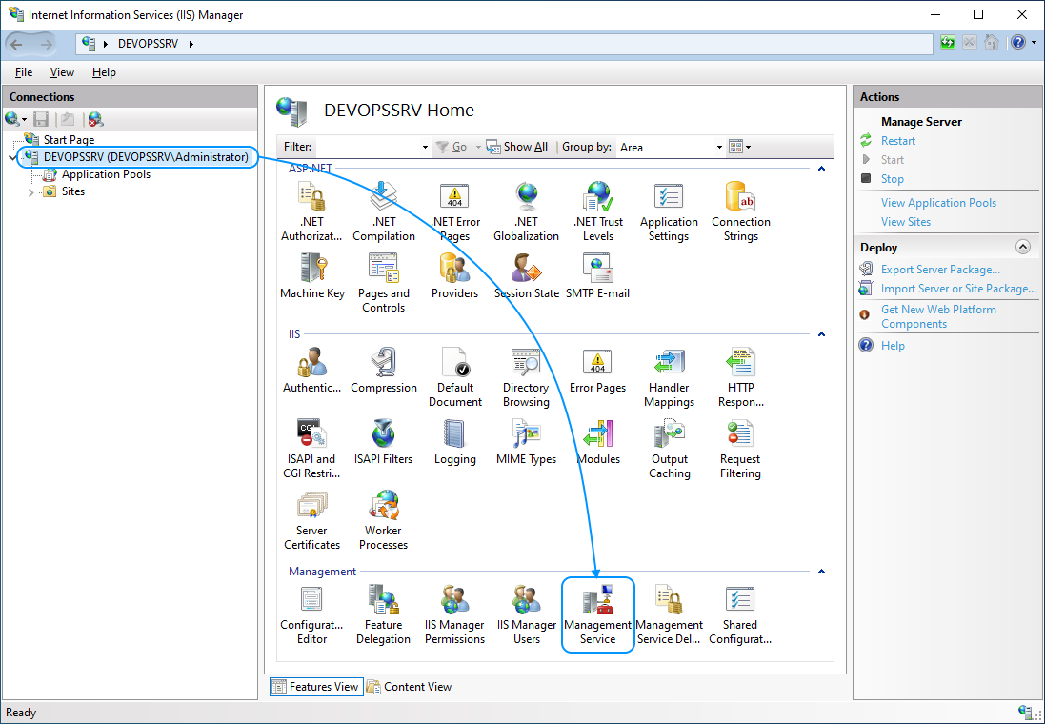Viewport: 1045px width, 724px height.
Task: Click Import Server or Site Package
Action: pyautogui.click(x=958, y=289)
